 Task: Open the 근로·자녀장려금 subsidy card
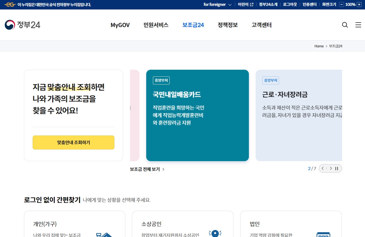point(299,115)
